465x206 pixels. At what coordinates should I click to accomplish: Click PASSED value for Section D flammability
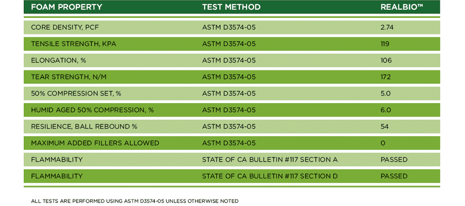coord(394,176)
